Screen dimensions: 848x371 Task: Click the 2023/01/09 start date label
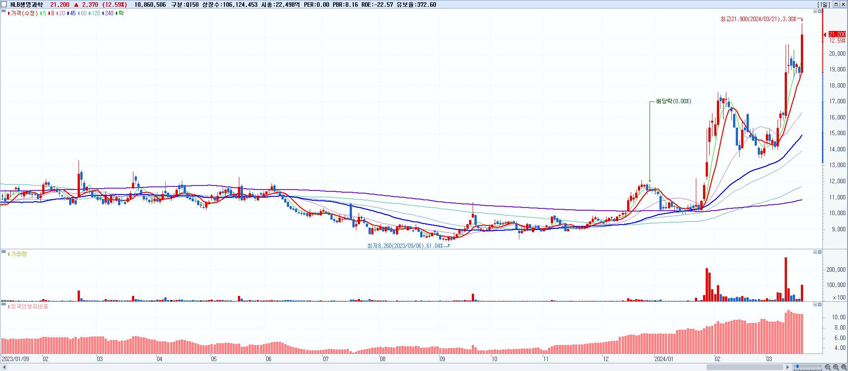point(16,359)
